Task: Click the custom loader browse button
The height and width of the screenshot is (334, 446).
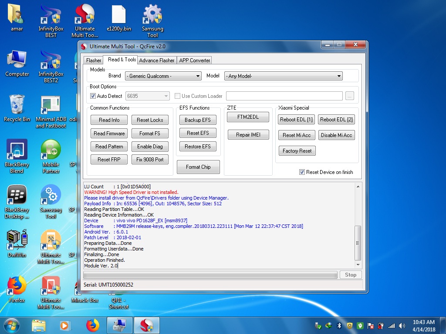Action: click(x=350, y=96)
